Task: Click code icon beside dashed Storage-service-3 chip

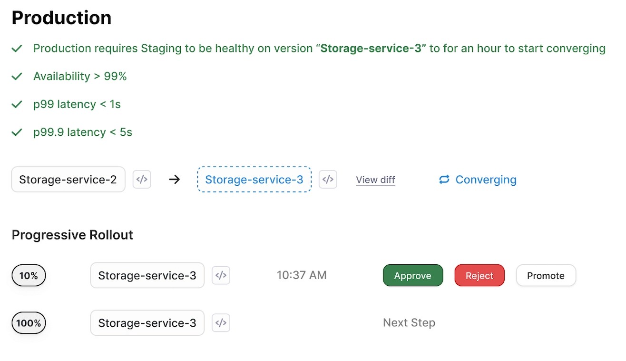Action: (328, 180)
